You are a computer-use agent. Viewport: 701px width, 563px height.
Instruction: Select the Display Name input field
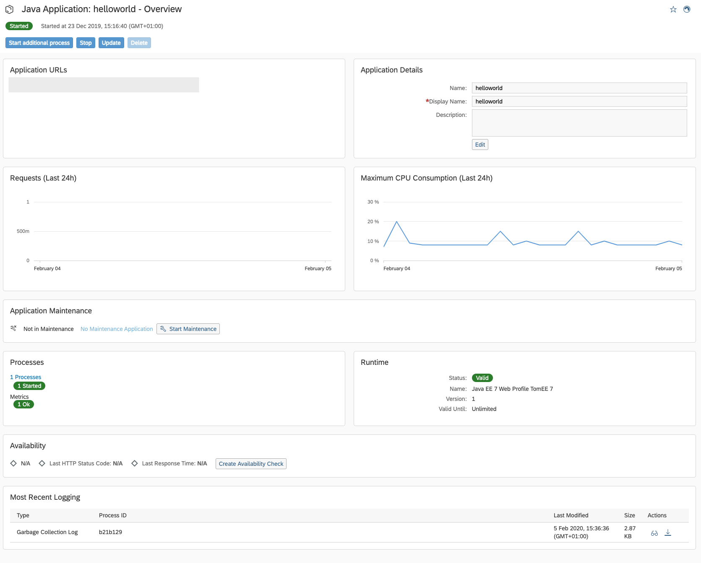click(x=579, y=101)
